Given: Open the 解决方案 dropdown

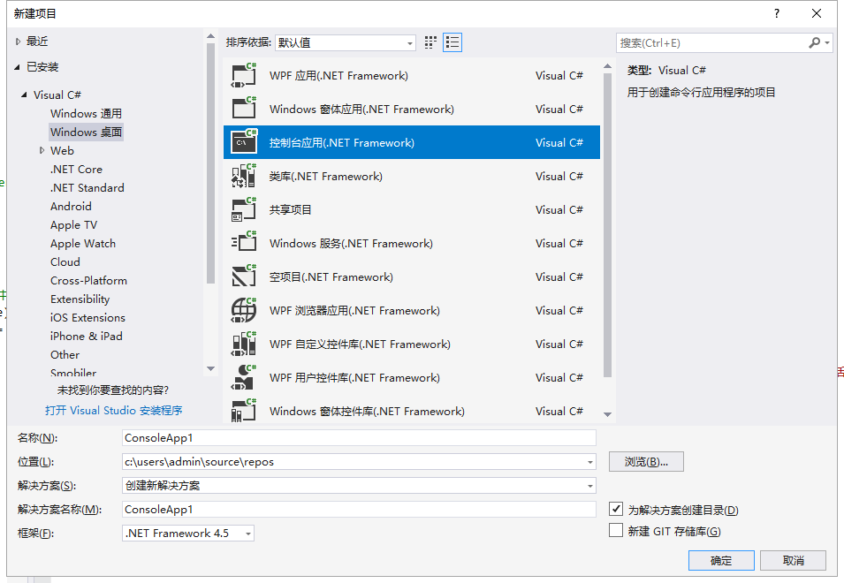Looking at the screenshot, I should 590,486.
